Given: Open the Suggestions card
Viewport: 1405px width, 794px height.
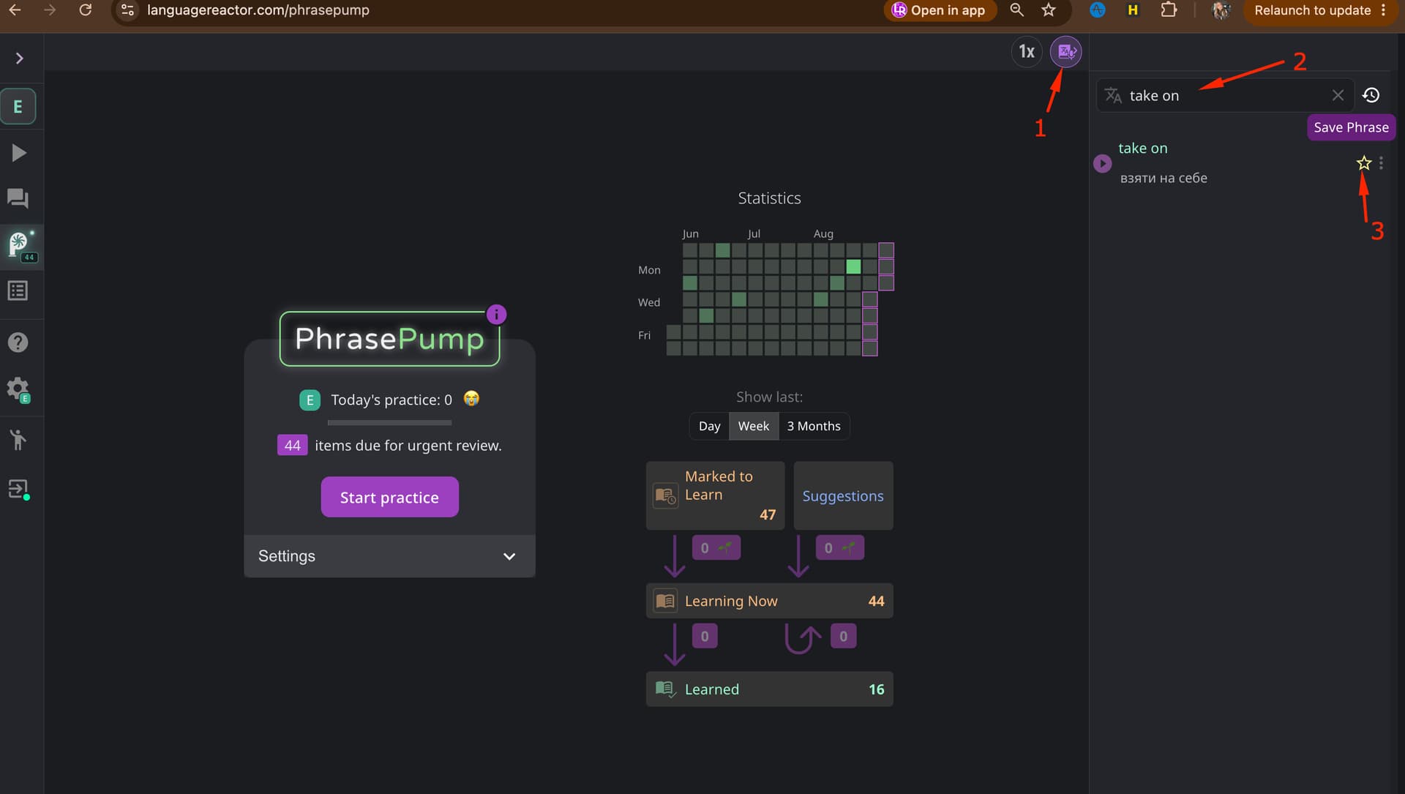Looking at the screenshot, I should 843,495.
